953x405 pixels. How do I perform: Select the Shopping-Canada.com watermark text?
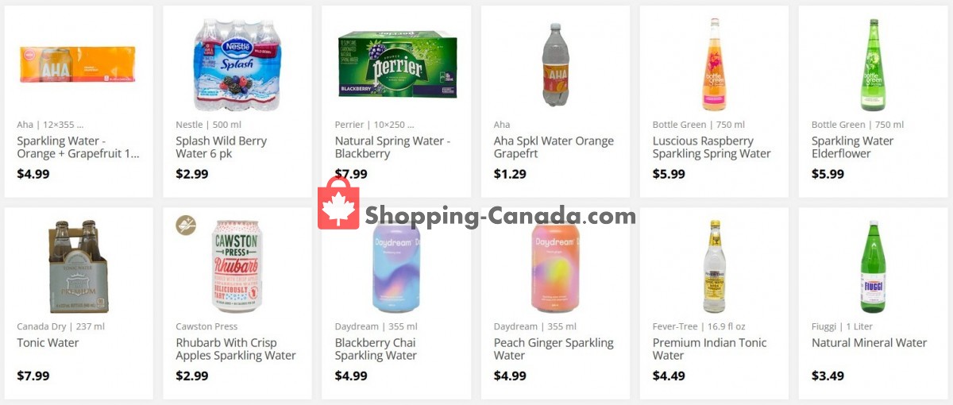[x=500, y=216]
